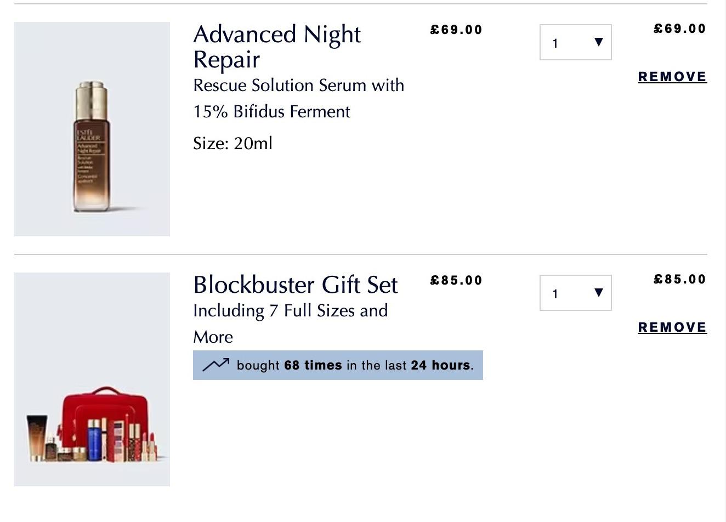
Task: Click the Including 7 Full Sizes description
Action: pos(291,324)
